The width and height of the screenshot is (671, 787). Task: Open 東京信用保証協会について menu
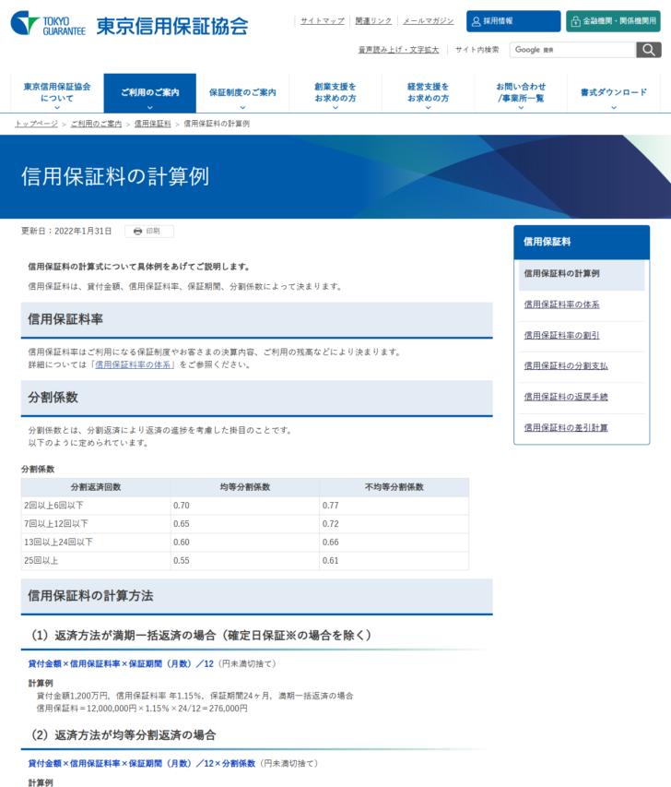pos(57,93)
